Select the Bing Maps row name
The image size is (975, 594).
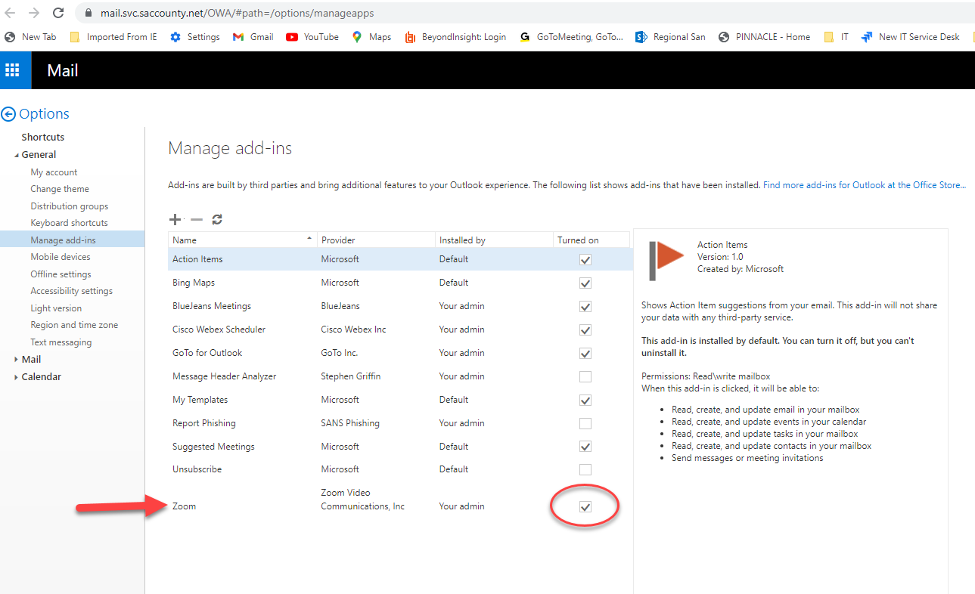(194, 283)
